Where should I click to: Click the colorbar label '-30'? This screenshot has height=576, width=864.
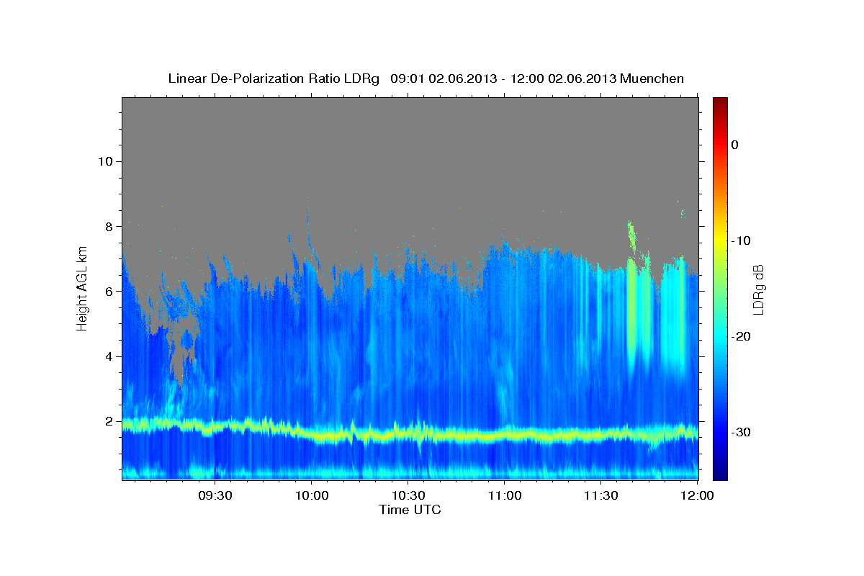click(x=741, y=432)
